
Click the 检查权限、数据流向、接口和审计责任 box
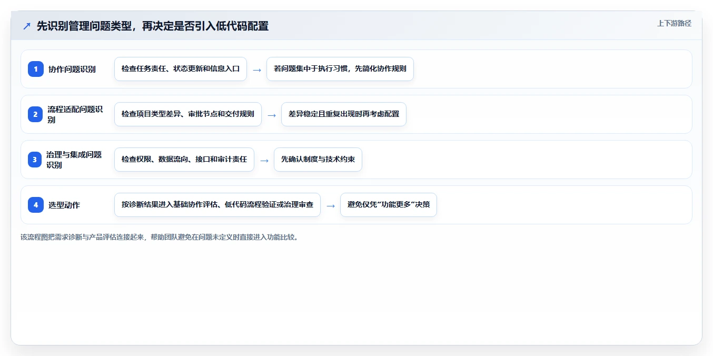[184, 160]
